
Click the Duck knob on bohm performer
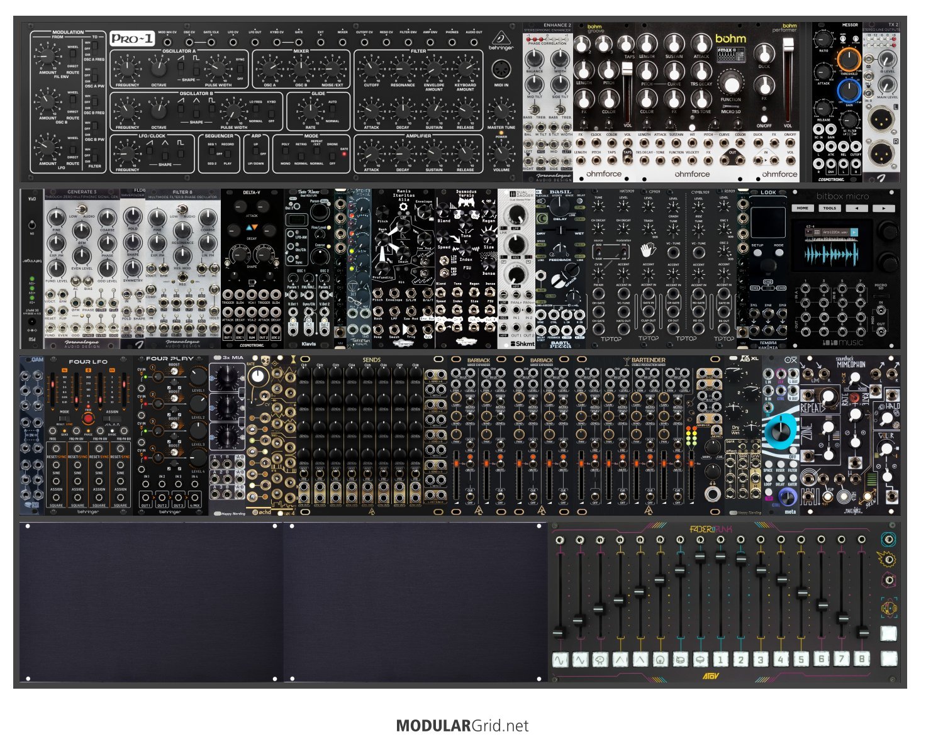click(x=764, y=53)
